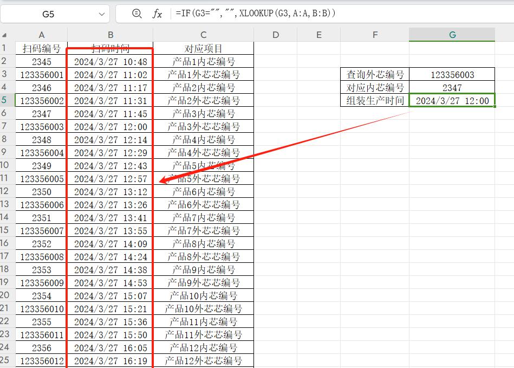Click cell 产品4内芯编号

tap(203, 139)
